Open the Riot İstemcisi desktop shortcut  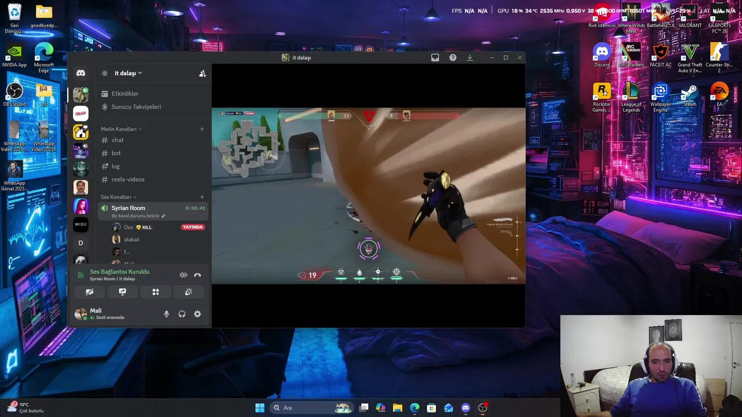tap(602, 16)
